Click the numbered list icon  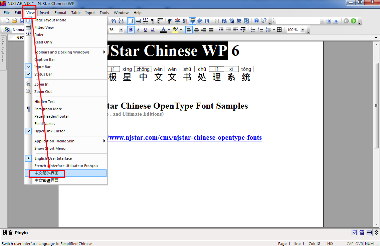coord(260,30)
